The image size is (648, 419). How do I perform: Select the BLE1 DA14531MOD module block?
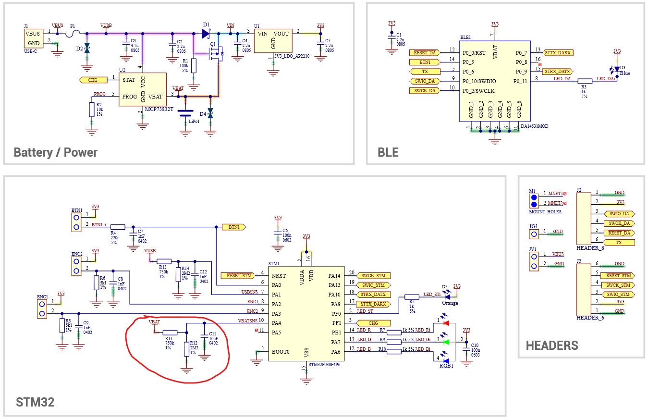495,82
